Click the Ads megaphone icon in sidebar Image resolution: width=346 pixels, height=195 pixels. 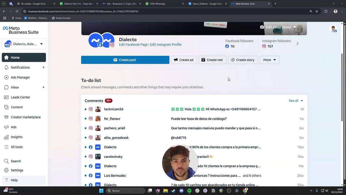6,127
